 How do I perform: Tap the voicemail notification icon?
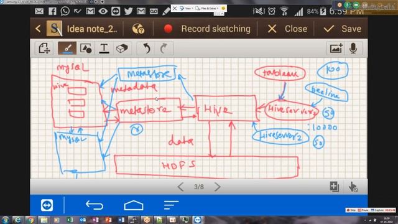(154, 11)
